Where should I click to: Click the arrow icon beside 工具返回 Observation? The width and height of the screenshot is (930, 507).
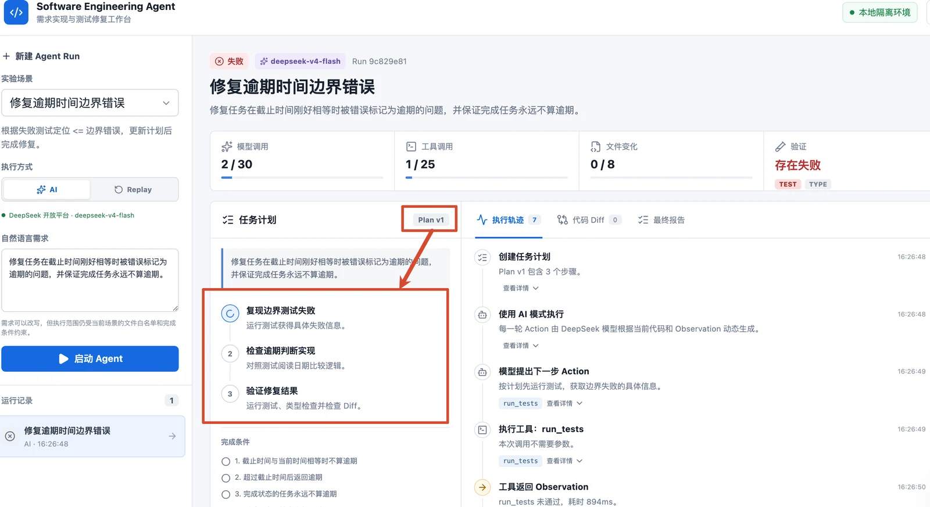pos(482,487)
